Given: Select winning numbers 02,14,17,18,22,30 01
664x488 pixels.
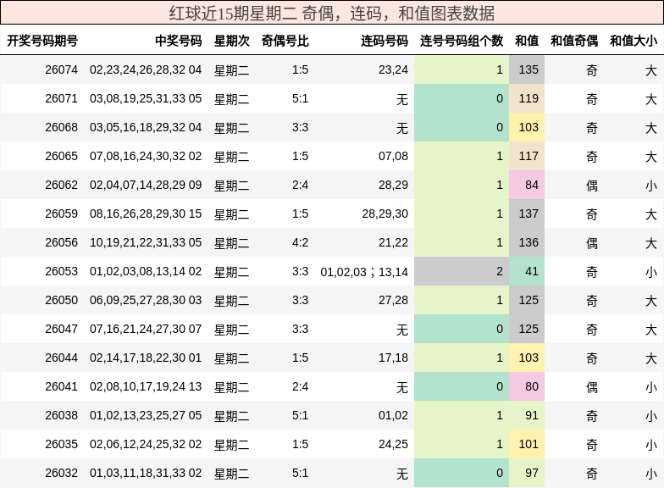Looking at the screenshot, I should (x=146, y=358).
